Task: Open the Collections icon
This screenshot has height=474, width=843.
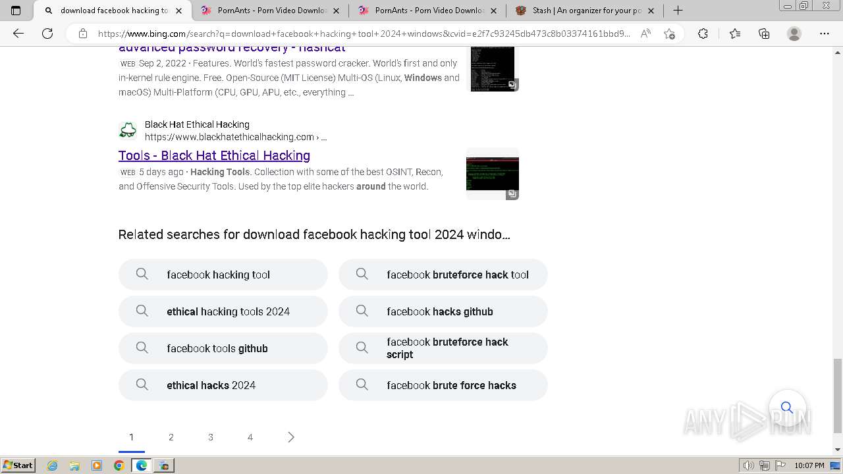Action: (764, 34)
